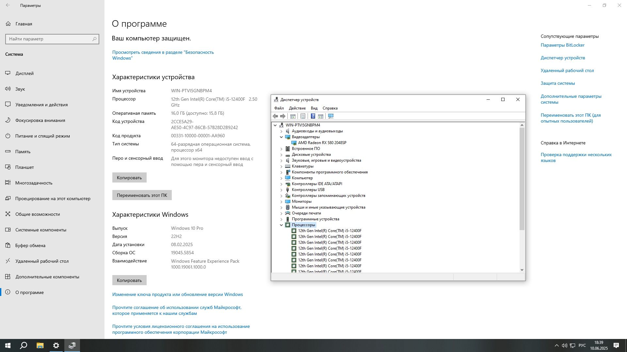
Task: Click the Найти параметр search field
Action: [52, 39]
